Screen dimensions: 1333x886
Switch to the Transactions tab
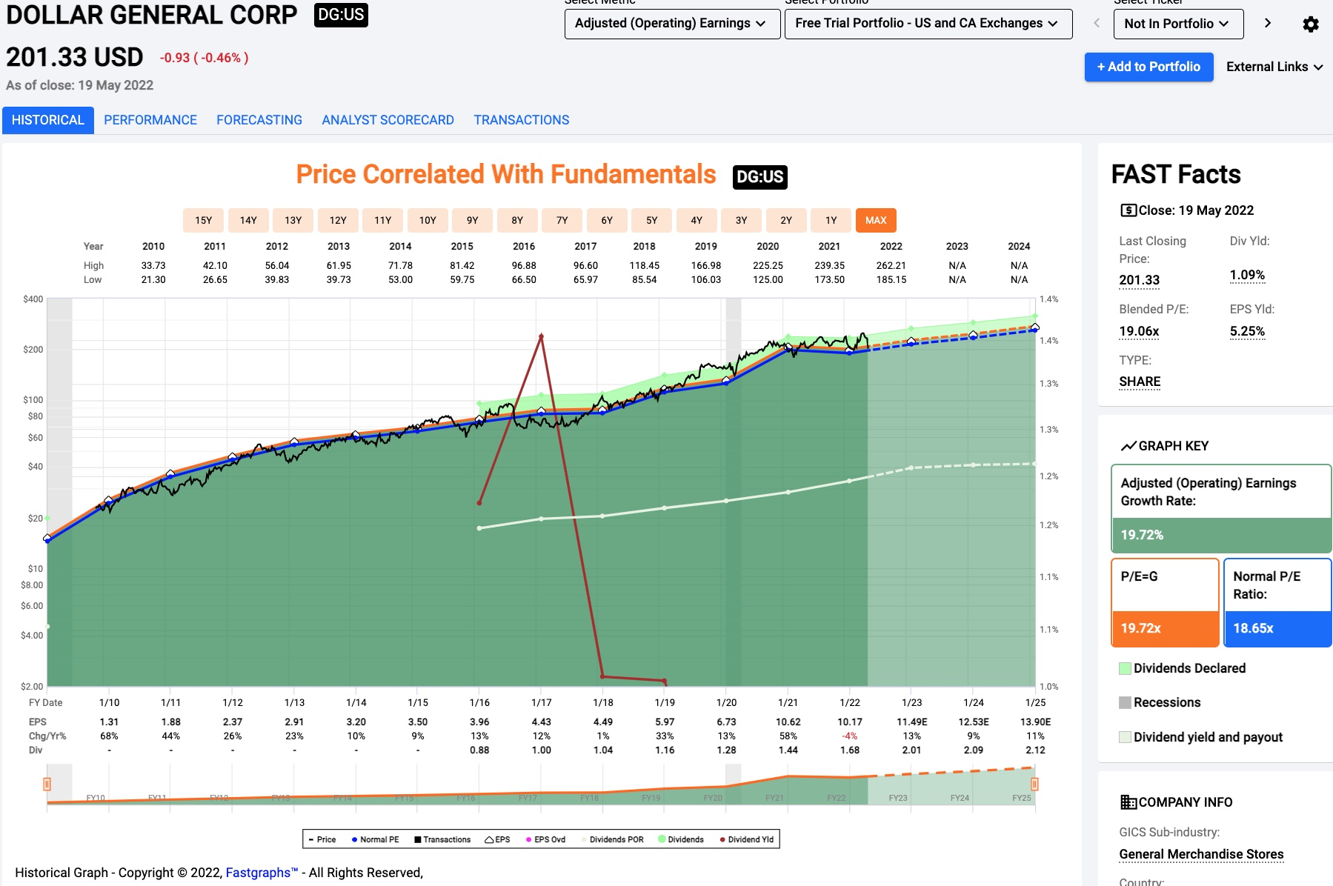[522, 120]
